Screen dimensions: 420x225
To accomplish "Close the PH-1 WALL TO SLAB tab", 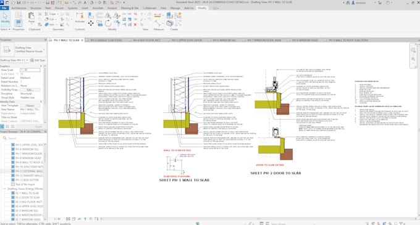I will pyautogui.click(x=82, y=40).
